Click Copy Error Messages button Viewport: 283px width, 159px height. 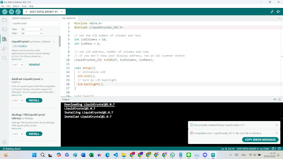[x=260, y=140]
